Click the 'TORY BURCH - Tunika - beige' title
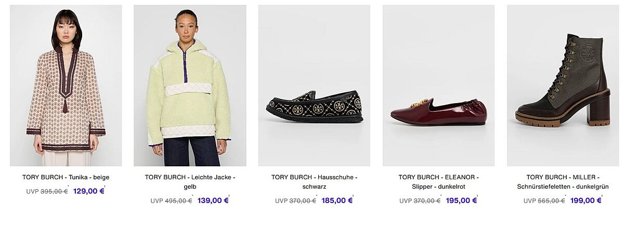Image resolution: width=624 pixels, height=229 pixels. pyautogui.click(x=66, y=177)
